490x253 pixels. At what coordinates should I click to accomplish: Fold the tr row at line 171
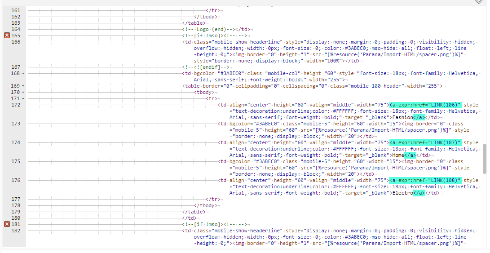[x=23, y=98]
